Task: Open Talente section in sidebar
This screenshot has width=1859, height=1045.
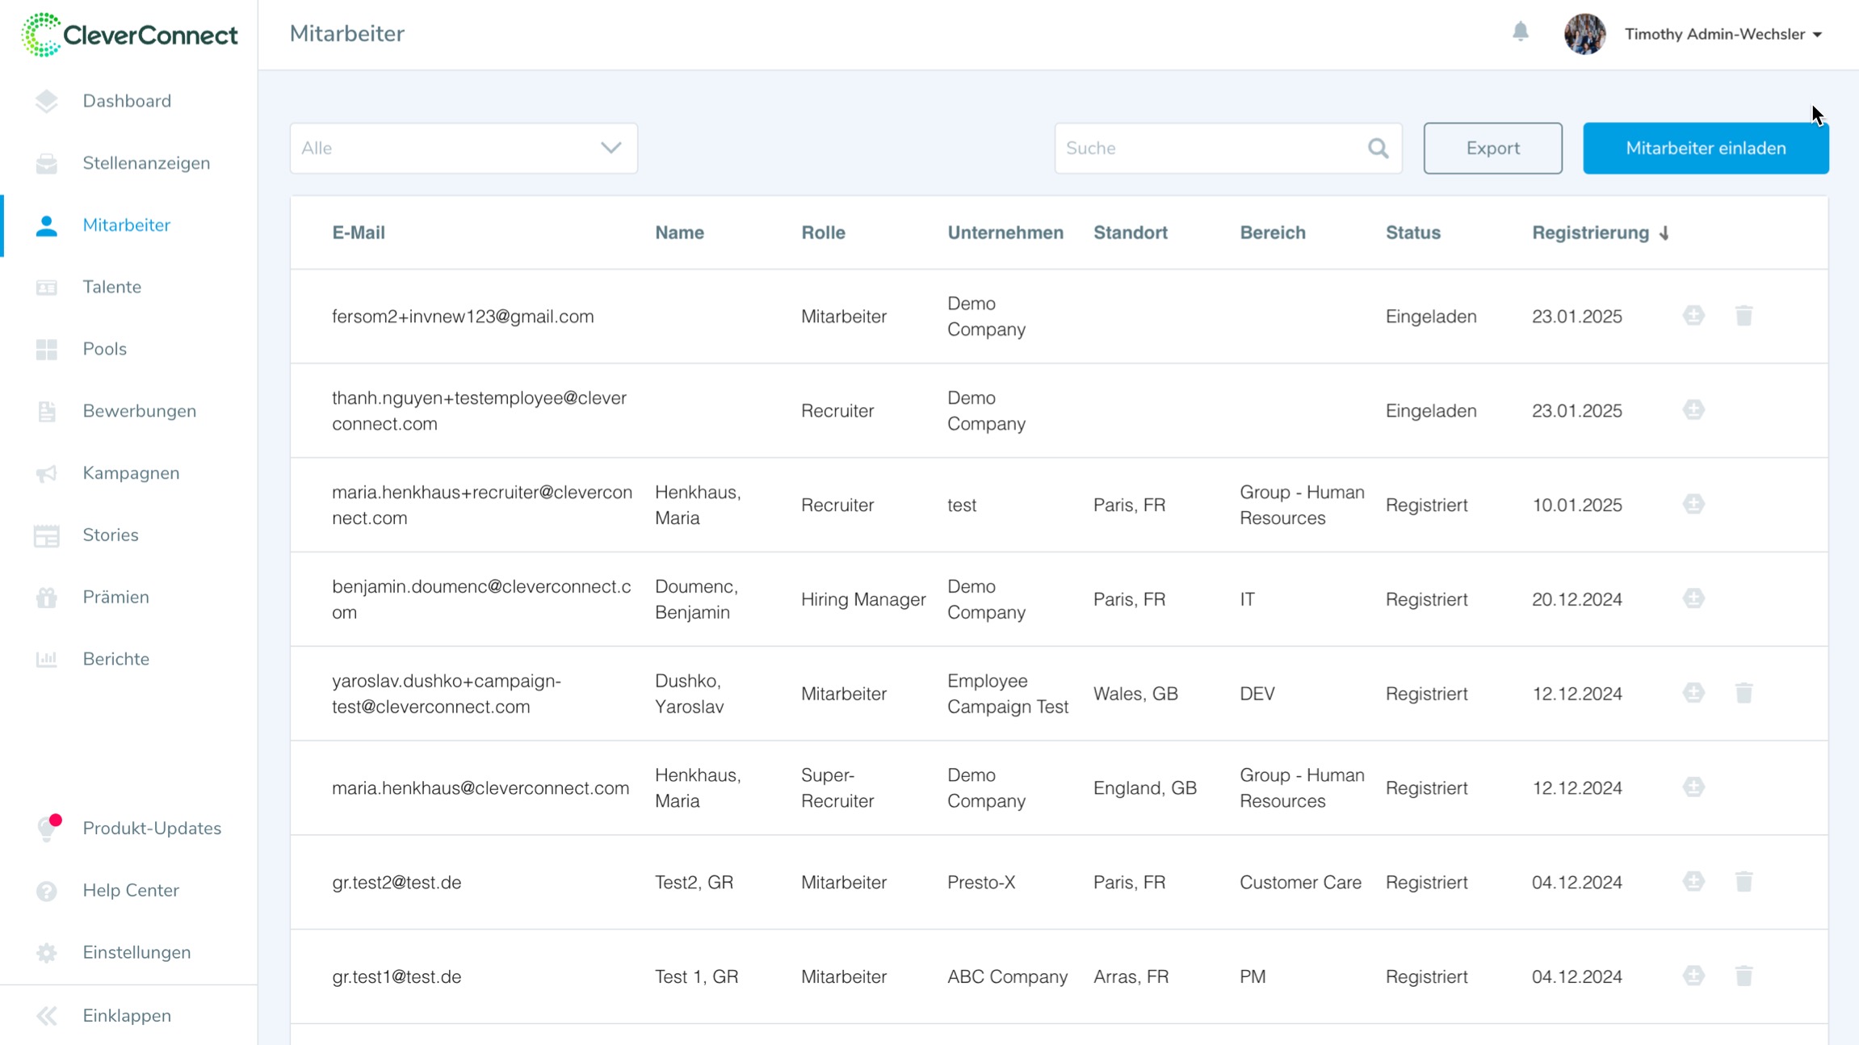Action: (x=111, y=287)
